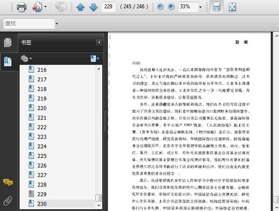The width and height of the screenshot is (279, 211).
Task: Open the find options dropdown arrow
Action: (57, 24)
